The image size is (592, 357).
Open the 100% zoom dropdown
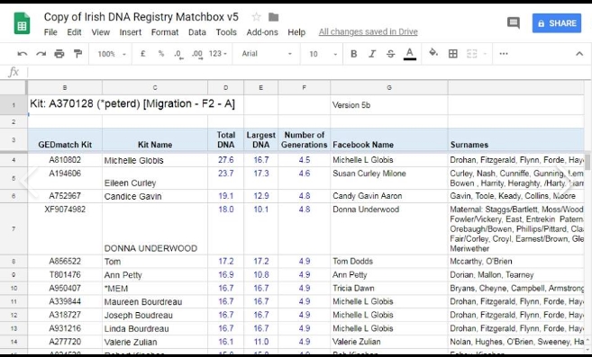click(x=112, y=54)
